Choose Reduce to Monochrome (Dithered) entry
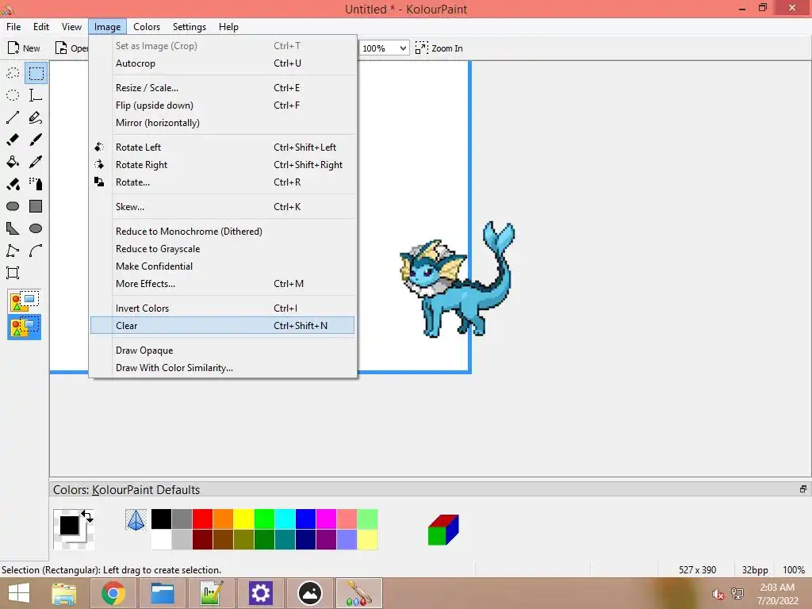Viewport: 812px width, 609px height. [222, 232]
